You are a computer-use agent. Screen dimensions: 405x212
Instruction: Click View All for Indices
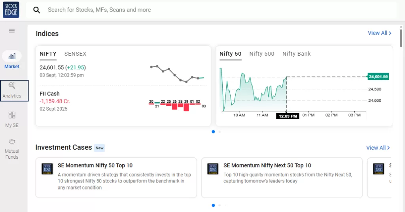[x=379, y=33]
